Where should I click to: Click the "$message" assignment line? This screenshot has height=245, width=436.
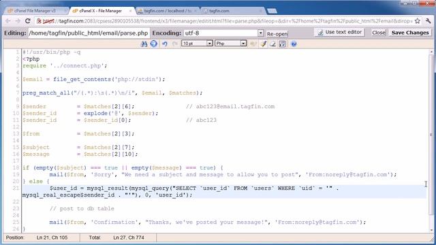point(80,154)
